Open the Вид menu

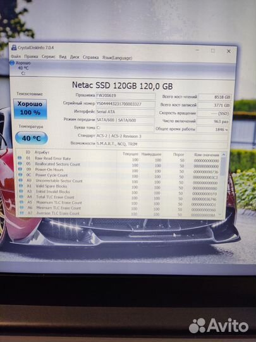pyautogui.click(x=63, y=57)
